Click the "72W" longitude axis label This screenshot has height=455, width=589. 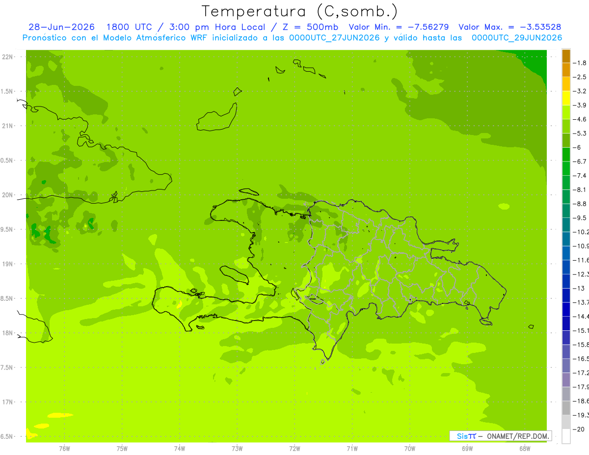[x=294, y=448]
